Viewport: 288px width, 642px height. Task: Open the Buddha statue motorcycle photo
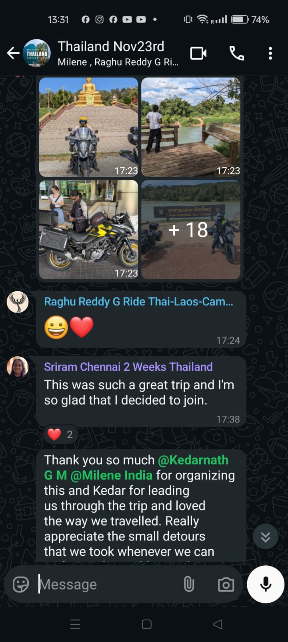click(x=88, y=127)
